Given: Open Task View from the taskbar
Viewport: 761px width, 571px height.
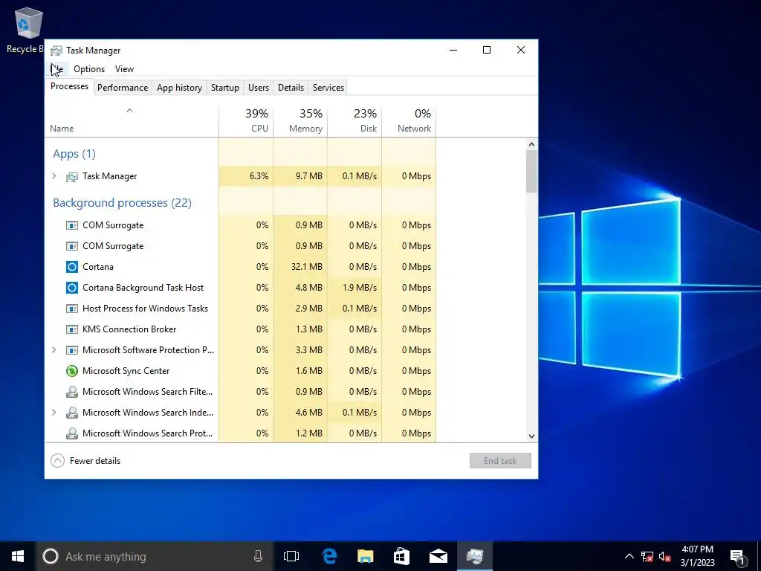Looking at the screenshot, I should click(x=291, y=556).
